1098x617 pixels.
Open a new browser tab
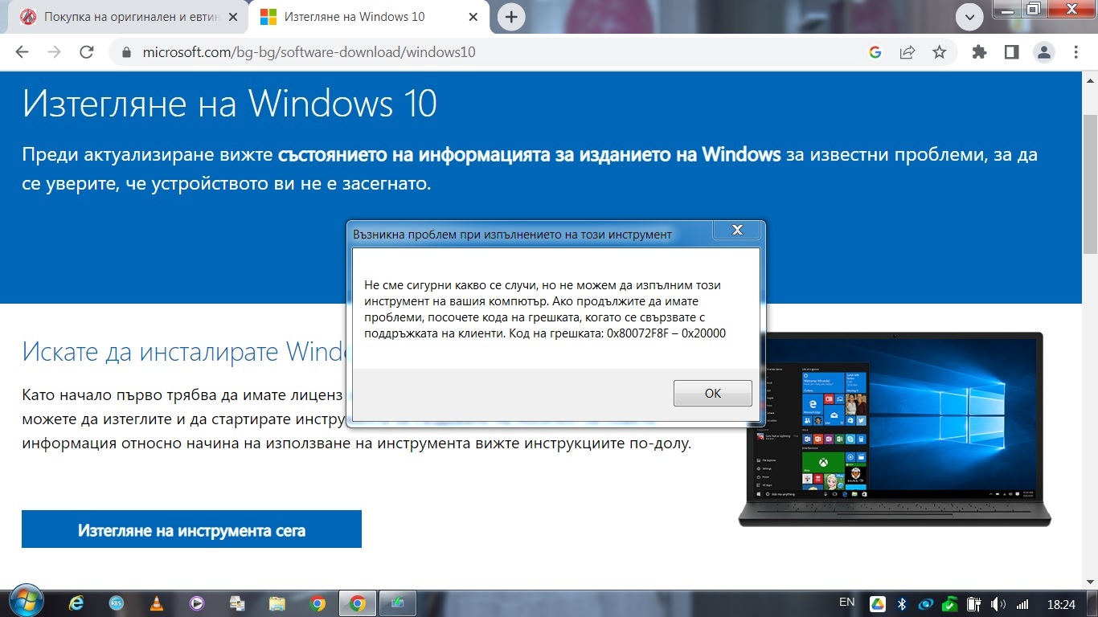pos(511,16)
